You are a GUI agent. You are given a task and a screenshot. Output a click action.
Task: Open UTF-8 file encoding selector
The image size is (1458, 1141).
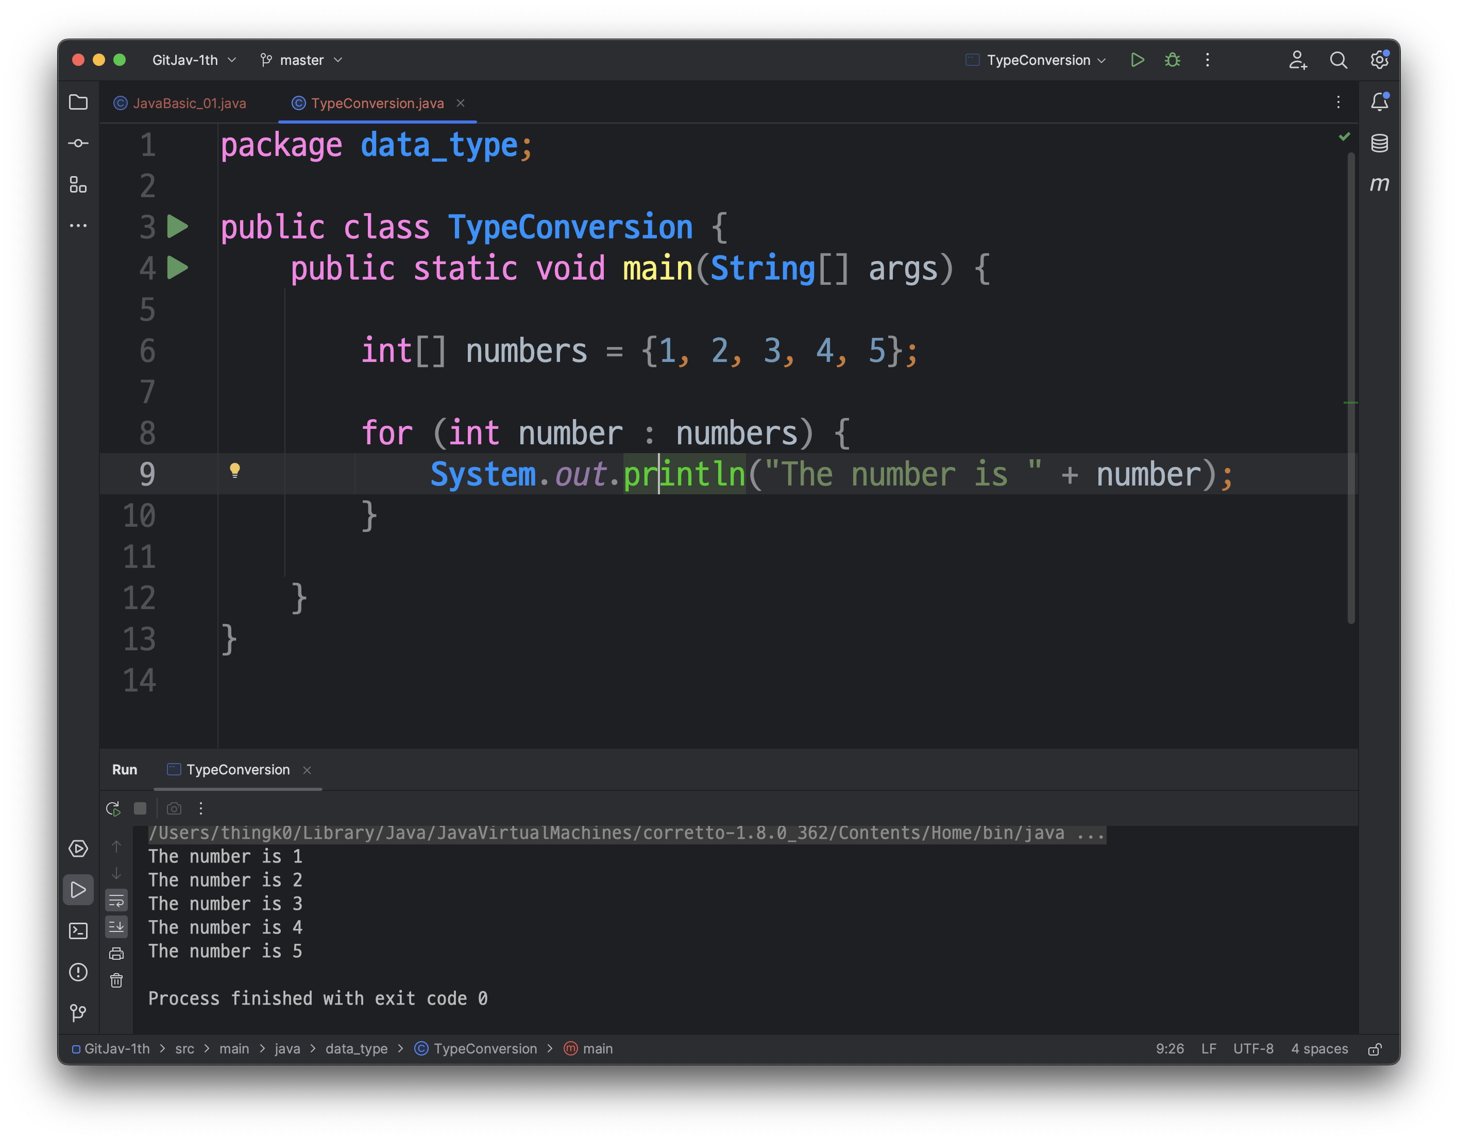pyautogui.click(x=1253, y=1049)
